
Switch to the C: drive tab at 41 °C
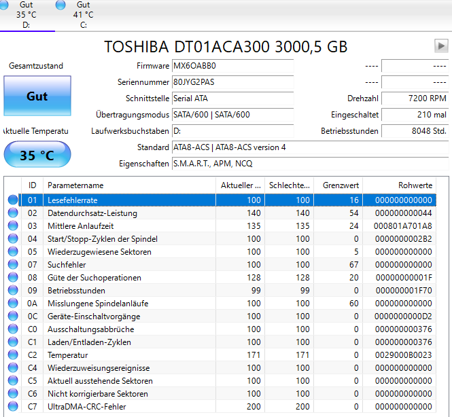click(83, 15)
